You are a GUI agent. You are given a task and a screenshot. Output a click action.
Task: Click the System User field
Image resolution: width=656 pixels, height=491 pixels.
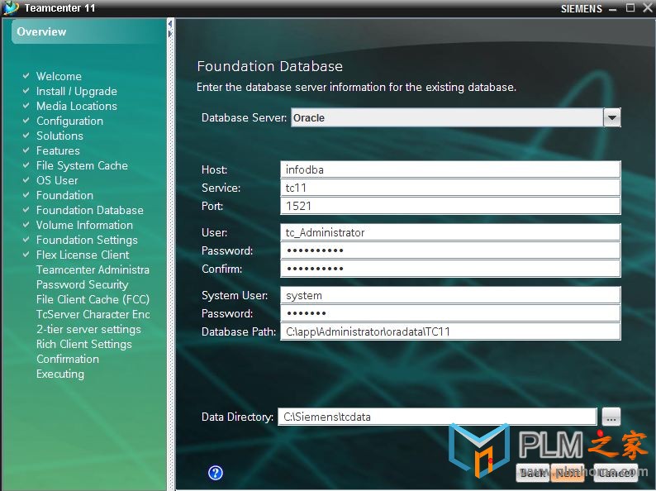click(450, 296)
